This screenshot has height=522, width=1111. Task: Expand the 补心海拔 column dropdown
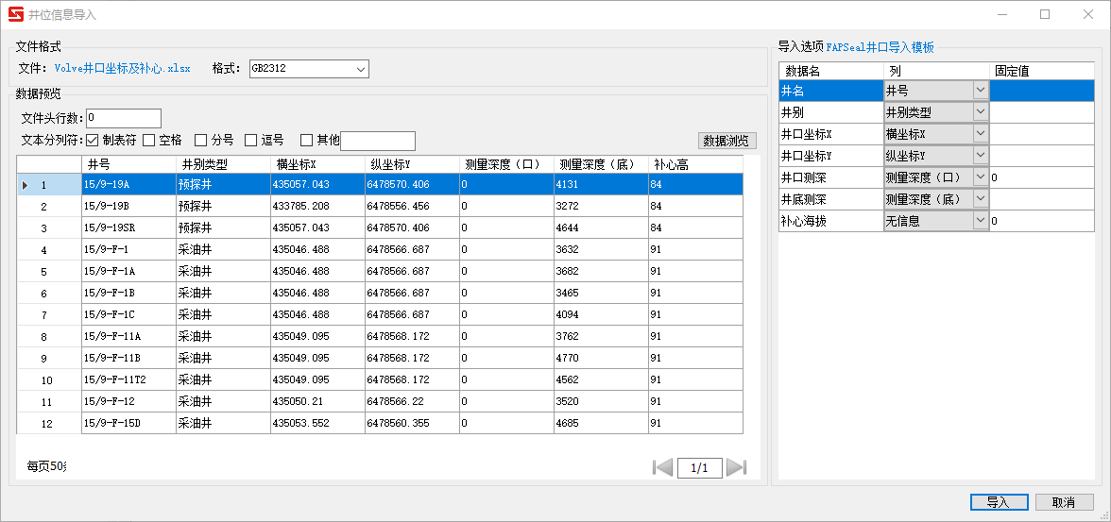tap(980, 221)
